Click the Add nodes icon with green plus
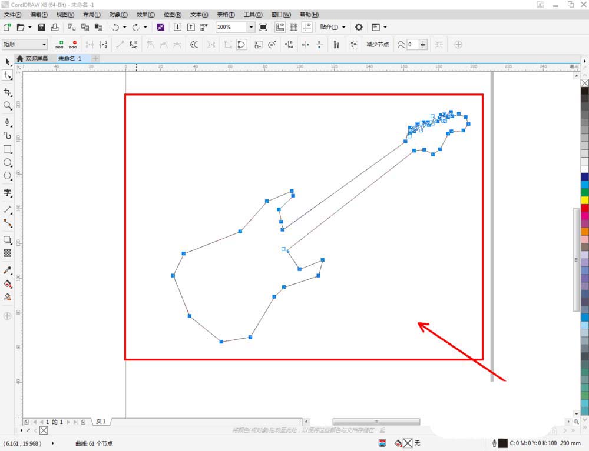This screenshot has width=589, height=451. coord(59,45)
